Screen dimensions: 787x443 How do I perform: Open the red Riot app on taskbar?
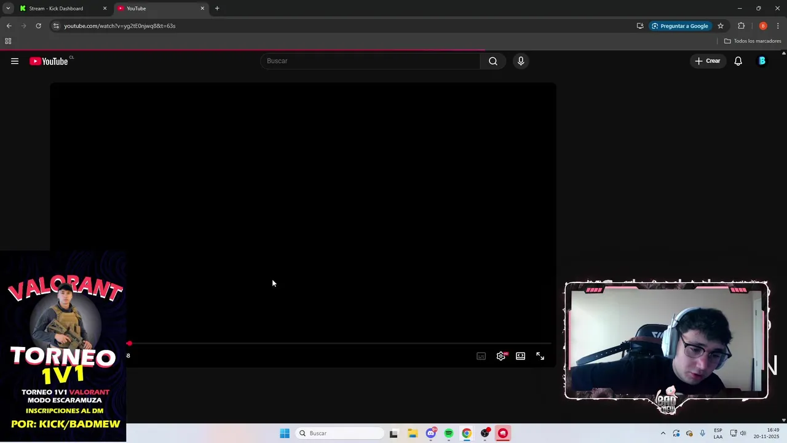[x=503, y=433]
